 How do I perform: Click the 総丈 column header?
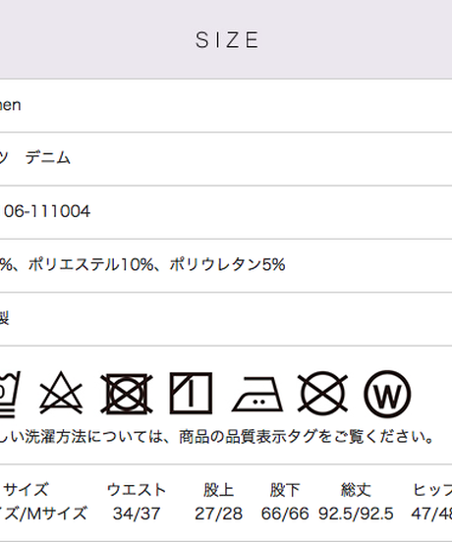point(356,490)
